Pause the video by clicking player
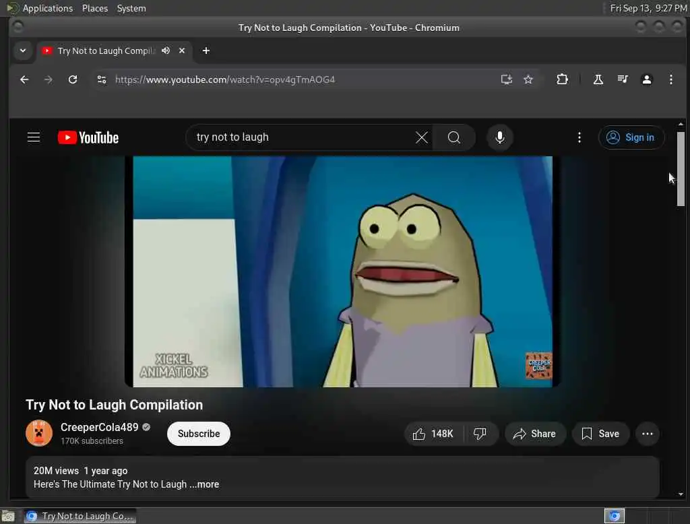 pos(342,271)
